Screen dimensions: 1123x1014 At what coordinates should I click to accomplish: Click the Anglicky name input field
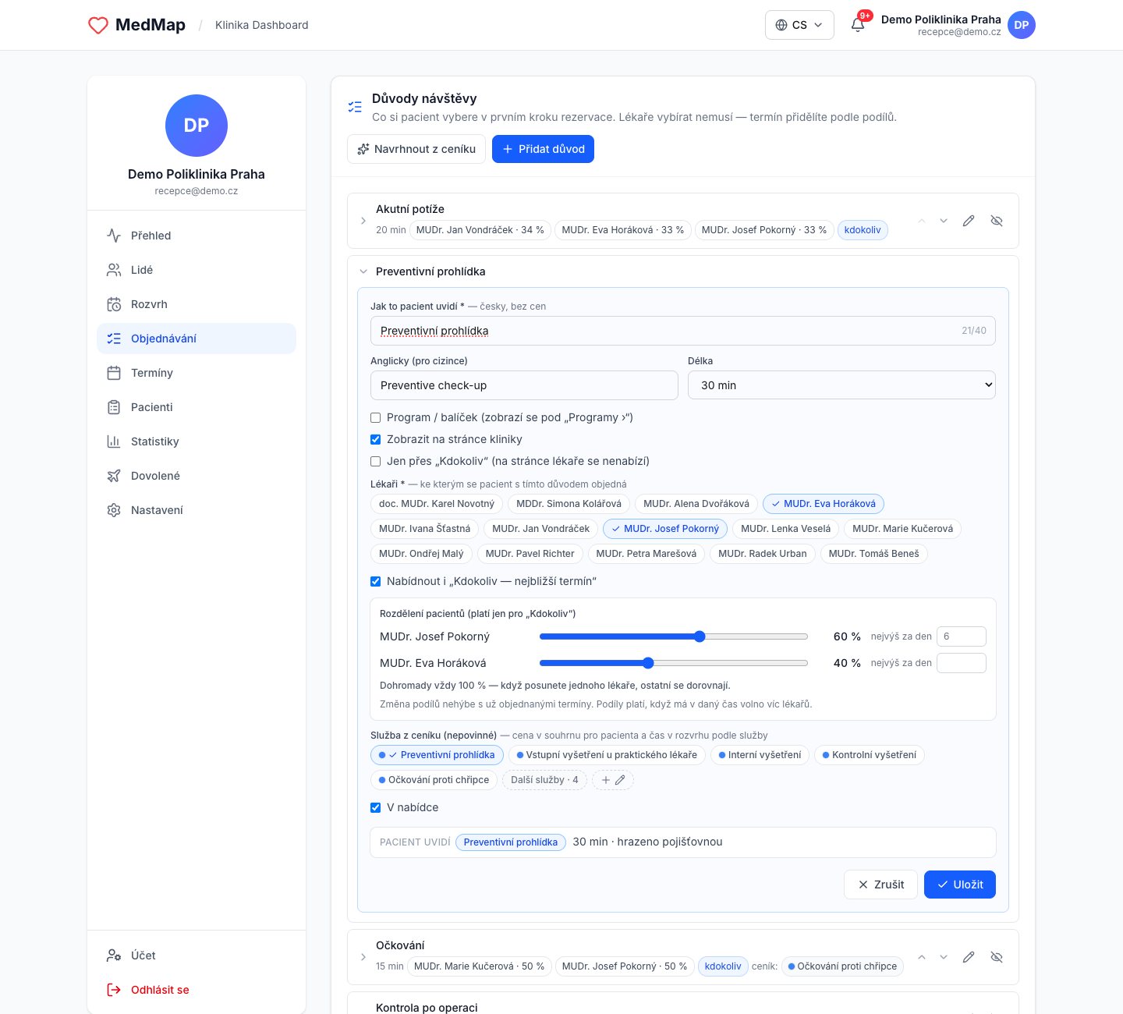[524, 385]
